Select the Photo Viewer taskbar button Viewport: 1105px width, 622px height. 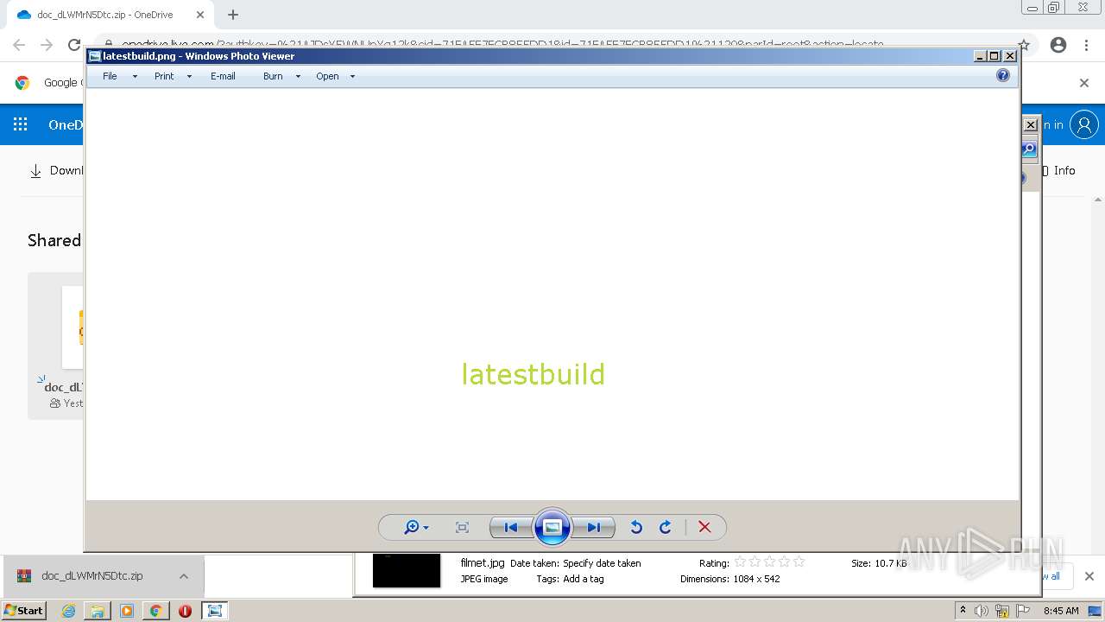[214, 611]
